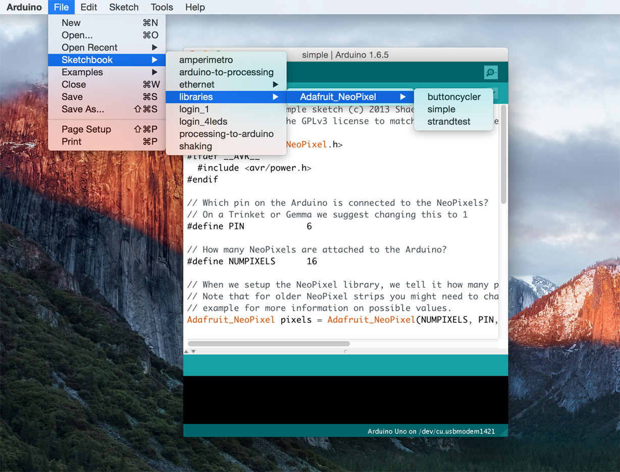Image resolution: width=620 pixels, height=472 pixels.
Task: Choose Save As... from the File menu
Action: (107, 109)
